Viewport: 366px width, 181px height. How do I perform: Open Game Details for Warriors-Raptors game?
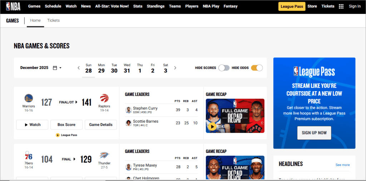coord(101,125)
